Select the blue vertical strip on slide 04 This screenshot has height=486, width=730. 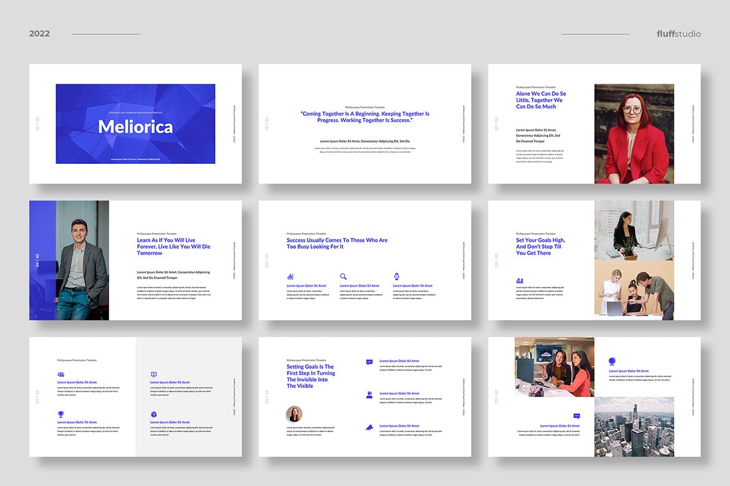coord(42,260)
